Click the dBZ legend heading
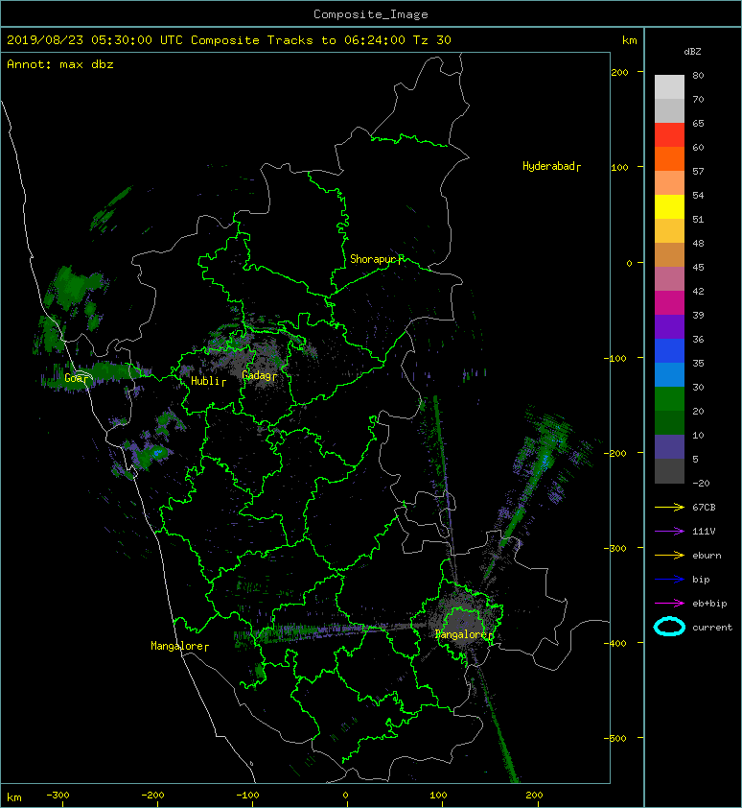 (692, 52)
